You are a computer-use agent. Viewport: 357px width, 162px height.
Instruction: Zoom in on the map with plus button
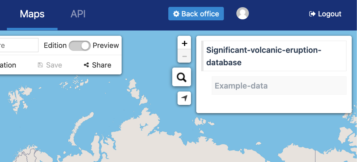[184, 43]
